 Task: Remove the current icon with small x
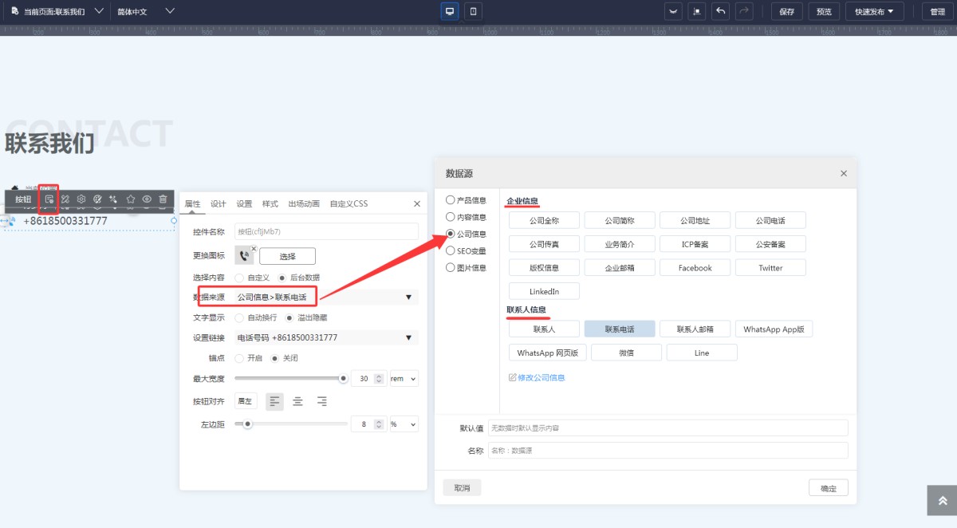click(x=254, y=248)
